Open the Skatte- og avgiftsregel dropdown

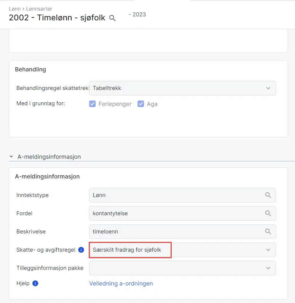pos(268,250)
